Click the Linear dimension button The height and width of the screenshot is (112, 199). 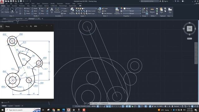(x=64, y=8)
